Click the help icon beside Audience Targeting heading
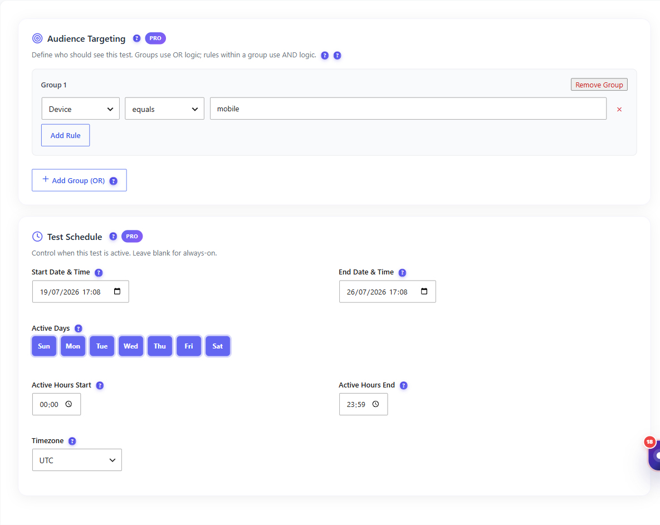The image size is (660, 525). 136,38
